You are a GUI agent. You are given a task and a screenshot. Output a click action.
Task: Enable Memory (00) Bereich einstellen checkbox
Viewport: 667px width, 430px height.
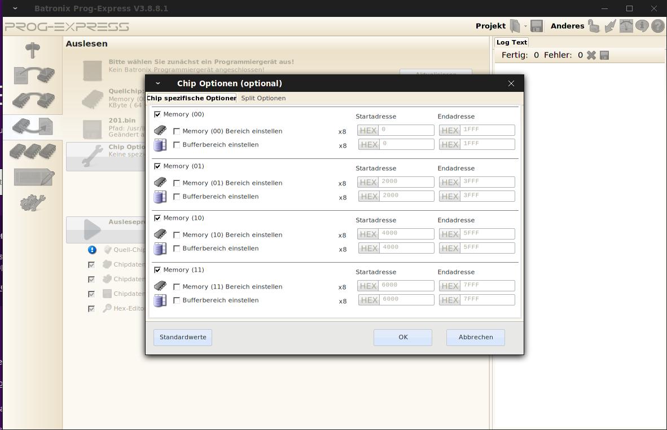pos(177,131)
